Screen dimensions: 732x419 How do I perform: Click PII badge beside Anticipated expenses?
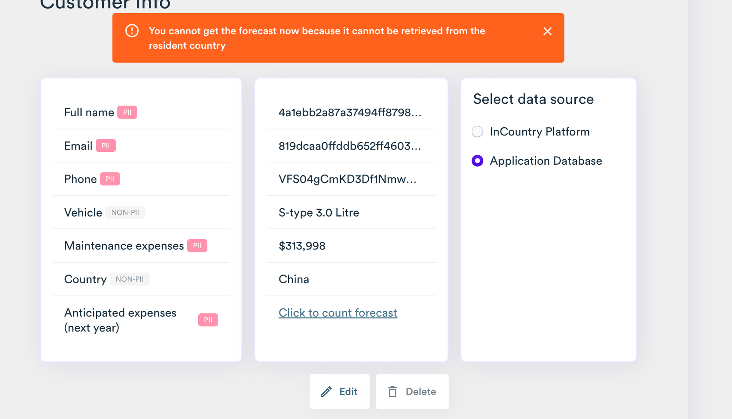pyautogui.click(x=208, y=320)
